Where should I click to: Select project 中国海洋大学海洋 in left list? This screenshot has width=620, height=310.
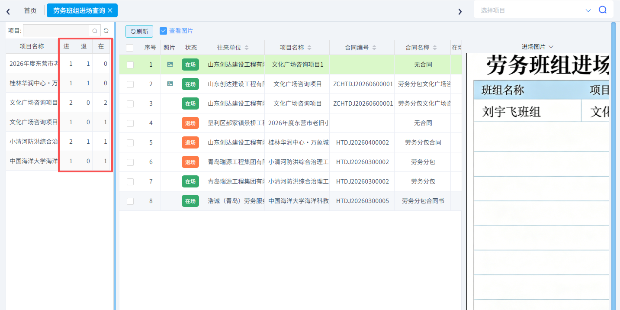[x=34, y=161]
